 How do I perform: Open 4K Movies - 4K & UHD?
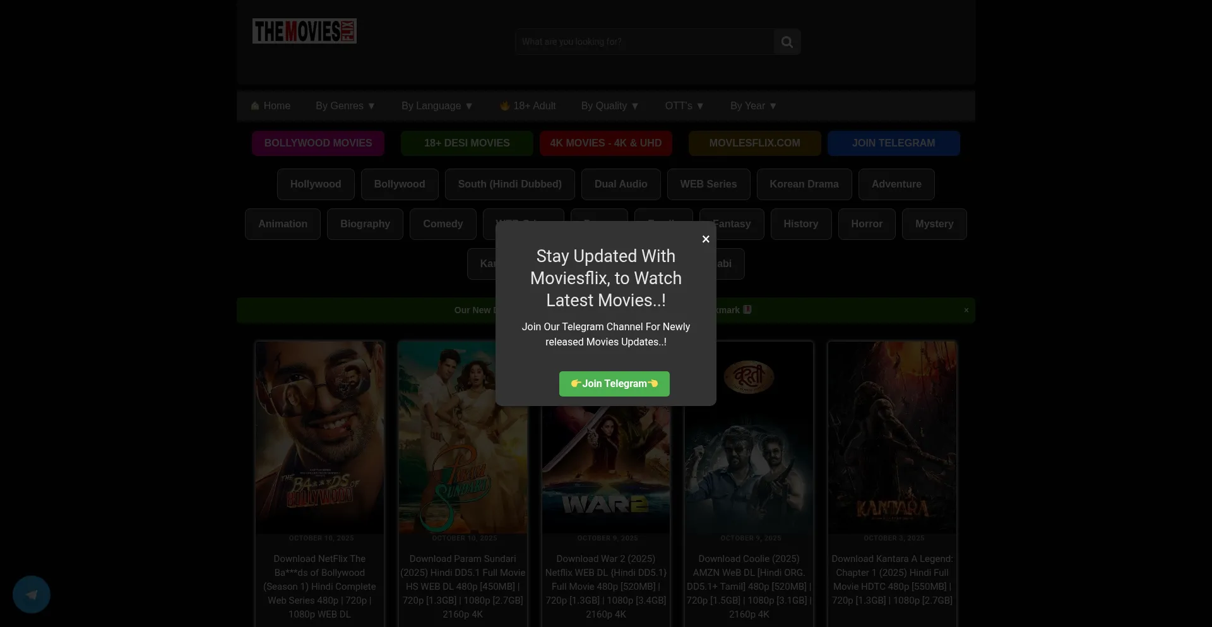tap(605, 143)
